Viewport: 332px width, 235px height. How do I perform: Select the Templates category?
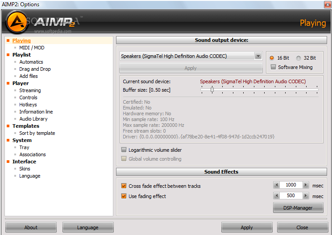coord(26,126)
